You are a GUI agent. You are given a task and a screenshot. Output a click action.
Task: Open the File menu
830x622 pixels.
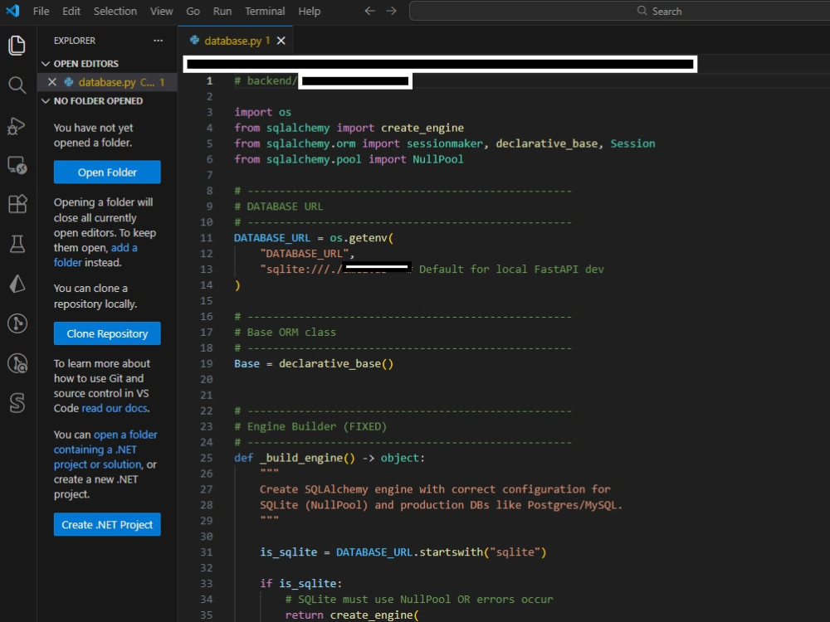tap(41, 11)
